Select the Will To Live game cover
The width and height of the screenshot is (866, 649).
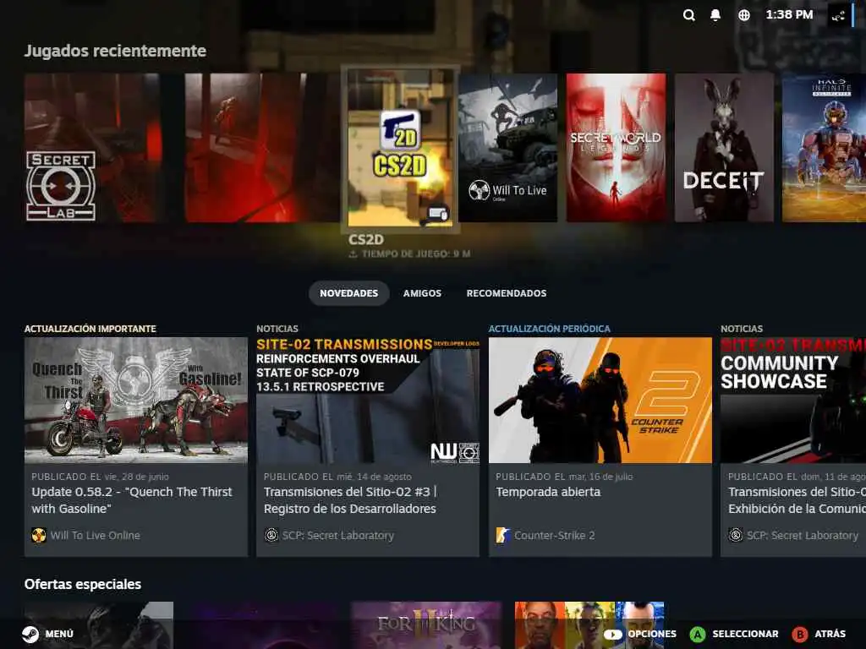[507, 148]
